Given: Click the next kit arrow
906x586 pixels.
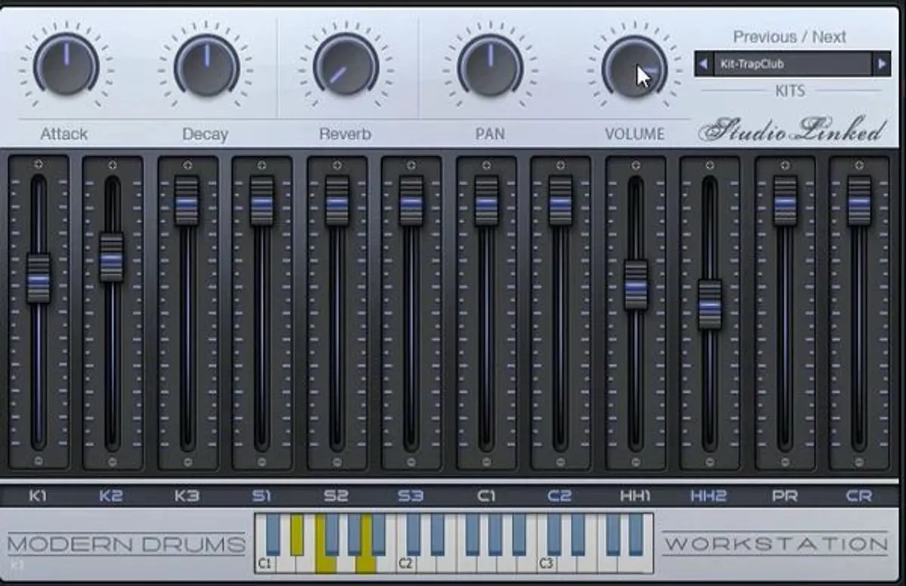Looking at the screenshot, I should [883, 64].
